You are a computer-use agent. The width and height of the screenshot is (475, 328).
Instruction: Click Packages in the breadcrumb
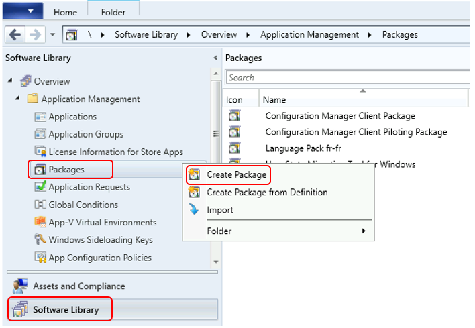(x=400, y=34)
